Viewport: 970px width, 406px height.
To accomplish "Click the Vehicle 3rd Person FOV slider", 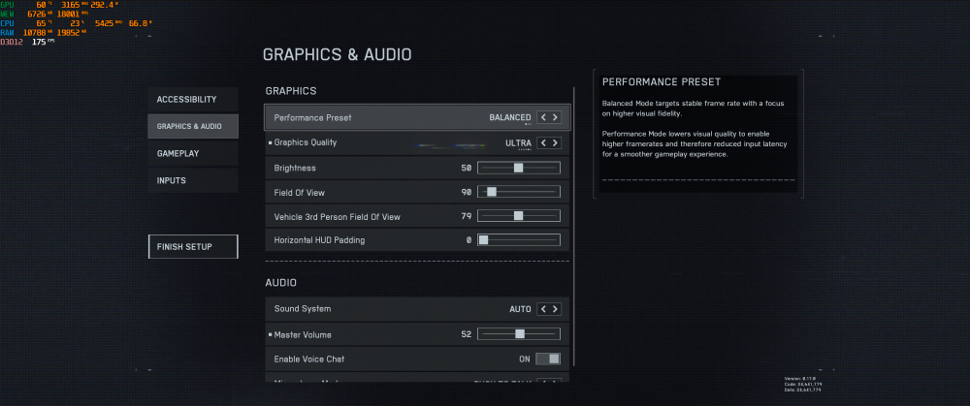I will coord(519,216).
